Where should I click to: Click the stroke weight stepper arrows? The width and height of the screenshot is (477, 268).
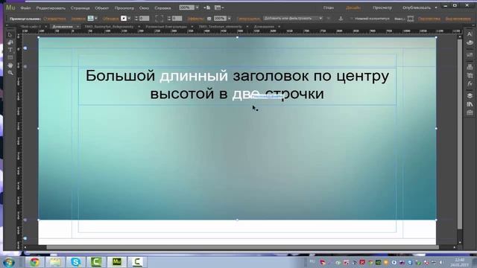coord(136,19)
